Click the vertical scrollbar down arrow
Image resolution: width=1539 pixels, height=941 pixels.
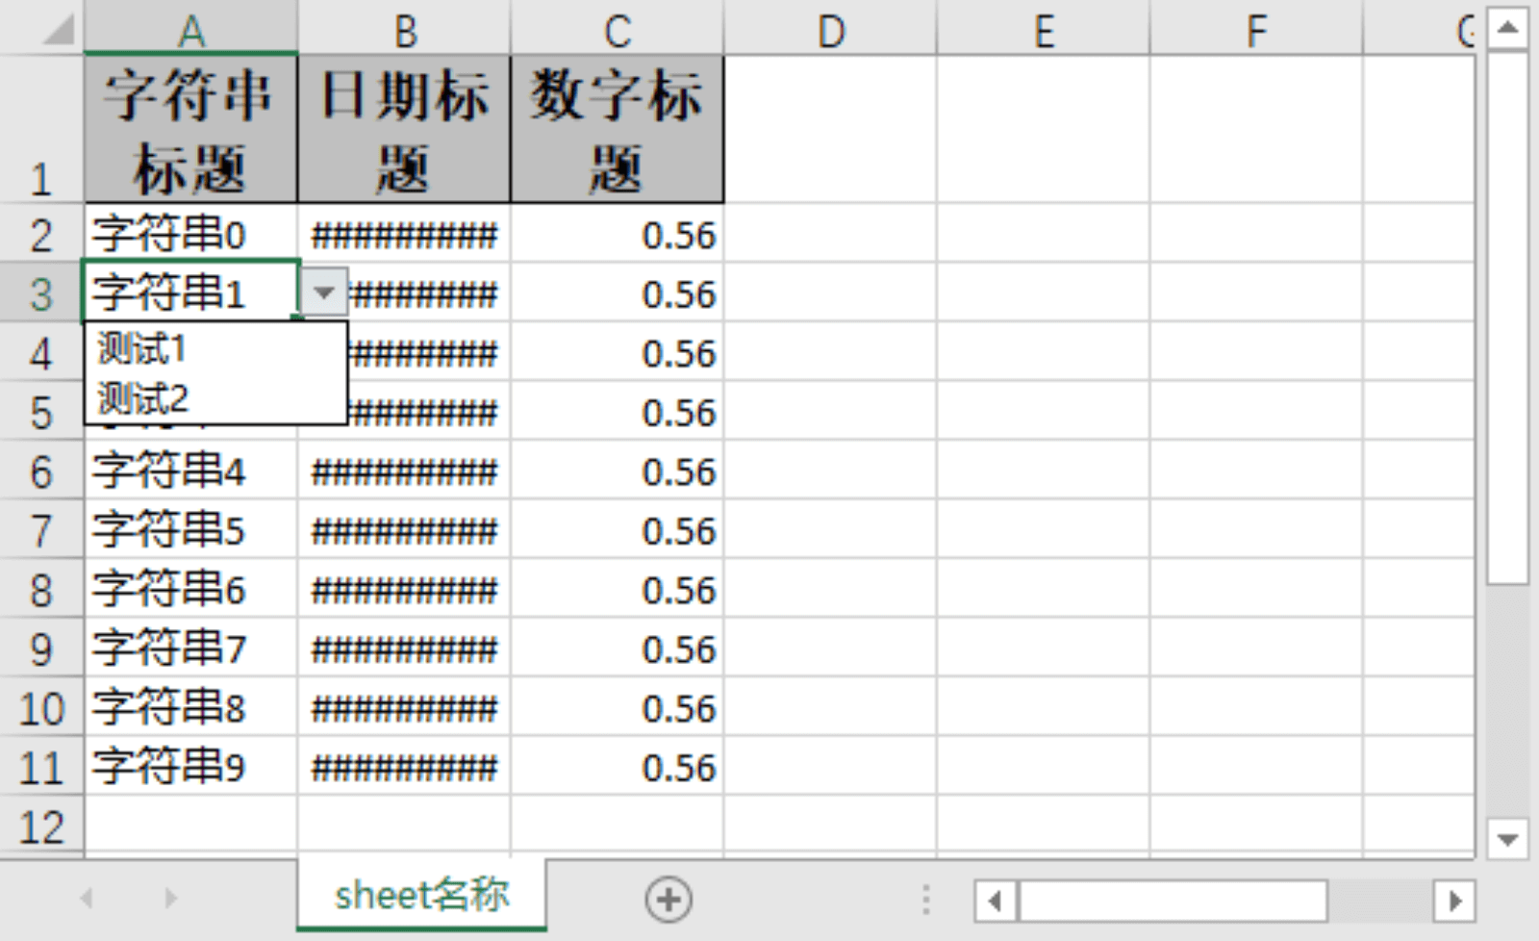pos(1507,838)
